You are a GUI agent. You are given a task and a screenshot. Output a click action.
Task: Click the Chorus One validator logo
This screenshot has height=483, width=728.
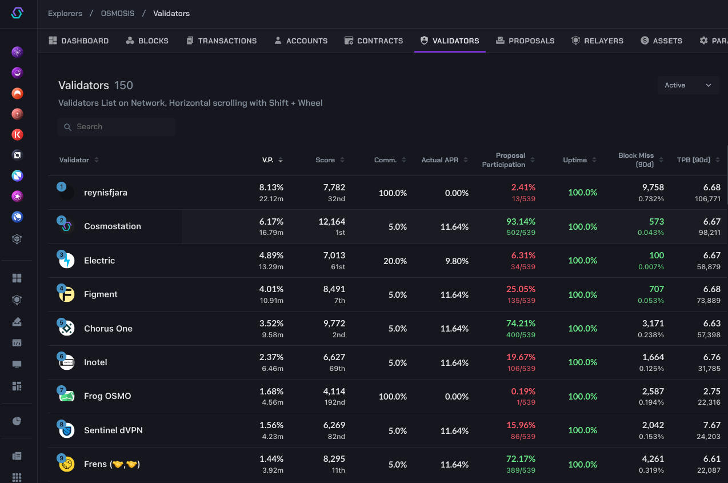click(x=67, y=329)
